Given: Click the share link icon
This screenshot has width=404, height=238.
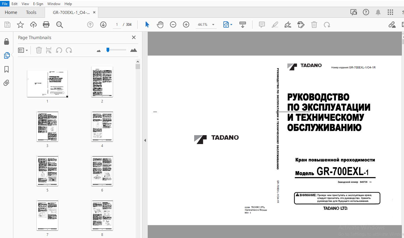Looking at the screenshot, I should point(392,25).
